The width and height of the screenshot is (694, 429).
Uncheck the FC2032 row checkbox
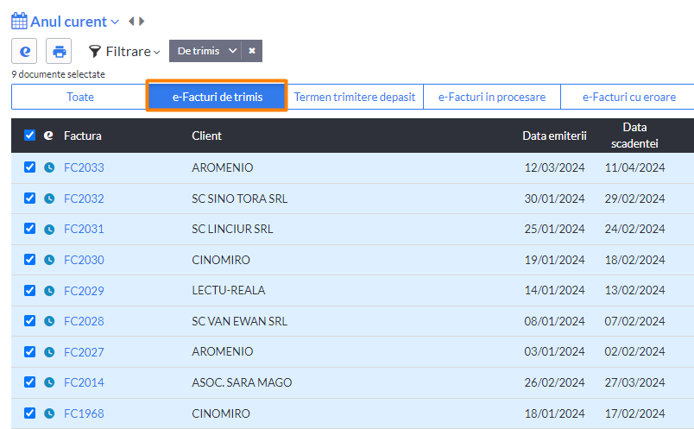[x=29, y=198]
